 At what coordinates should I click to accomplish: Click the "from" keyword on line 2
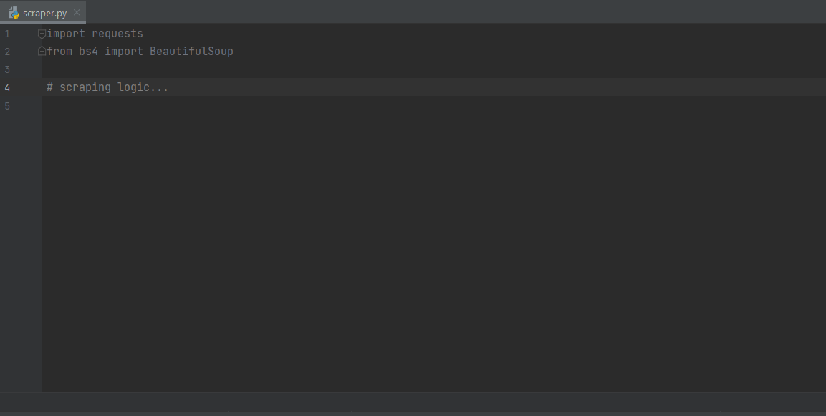coord(59,52)
